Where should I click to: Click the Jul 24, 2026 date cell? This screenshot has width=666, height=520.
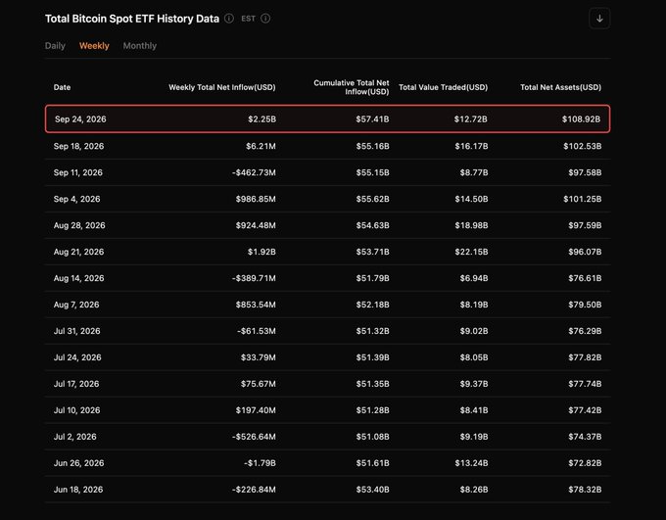pos(77,356)
